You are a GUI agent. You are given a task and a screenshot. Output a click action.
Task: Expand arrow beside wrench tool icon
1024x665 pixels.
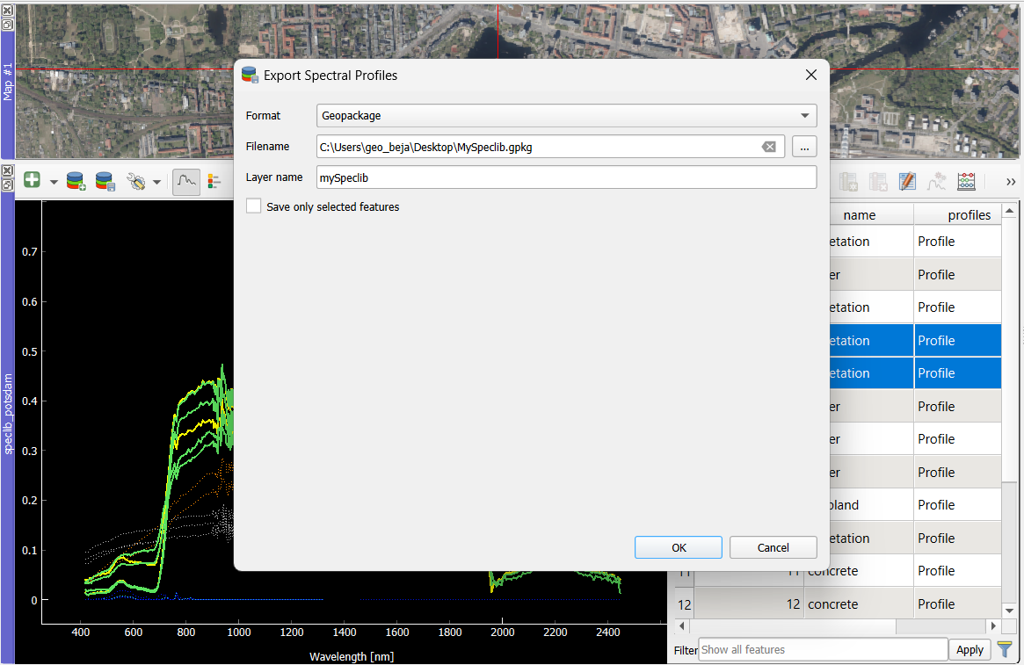pyautogui.click(x=156, y=182)
